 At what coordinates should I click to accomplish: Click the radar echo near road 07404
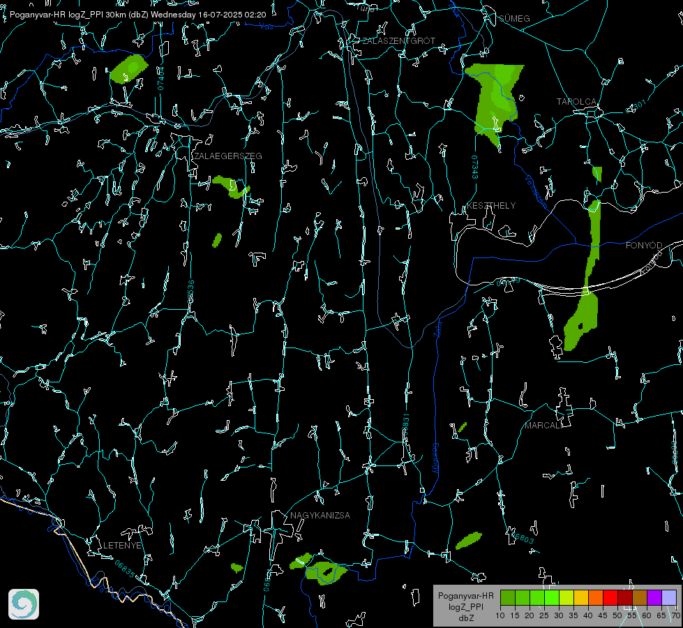[129, 69]
